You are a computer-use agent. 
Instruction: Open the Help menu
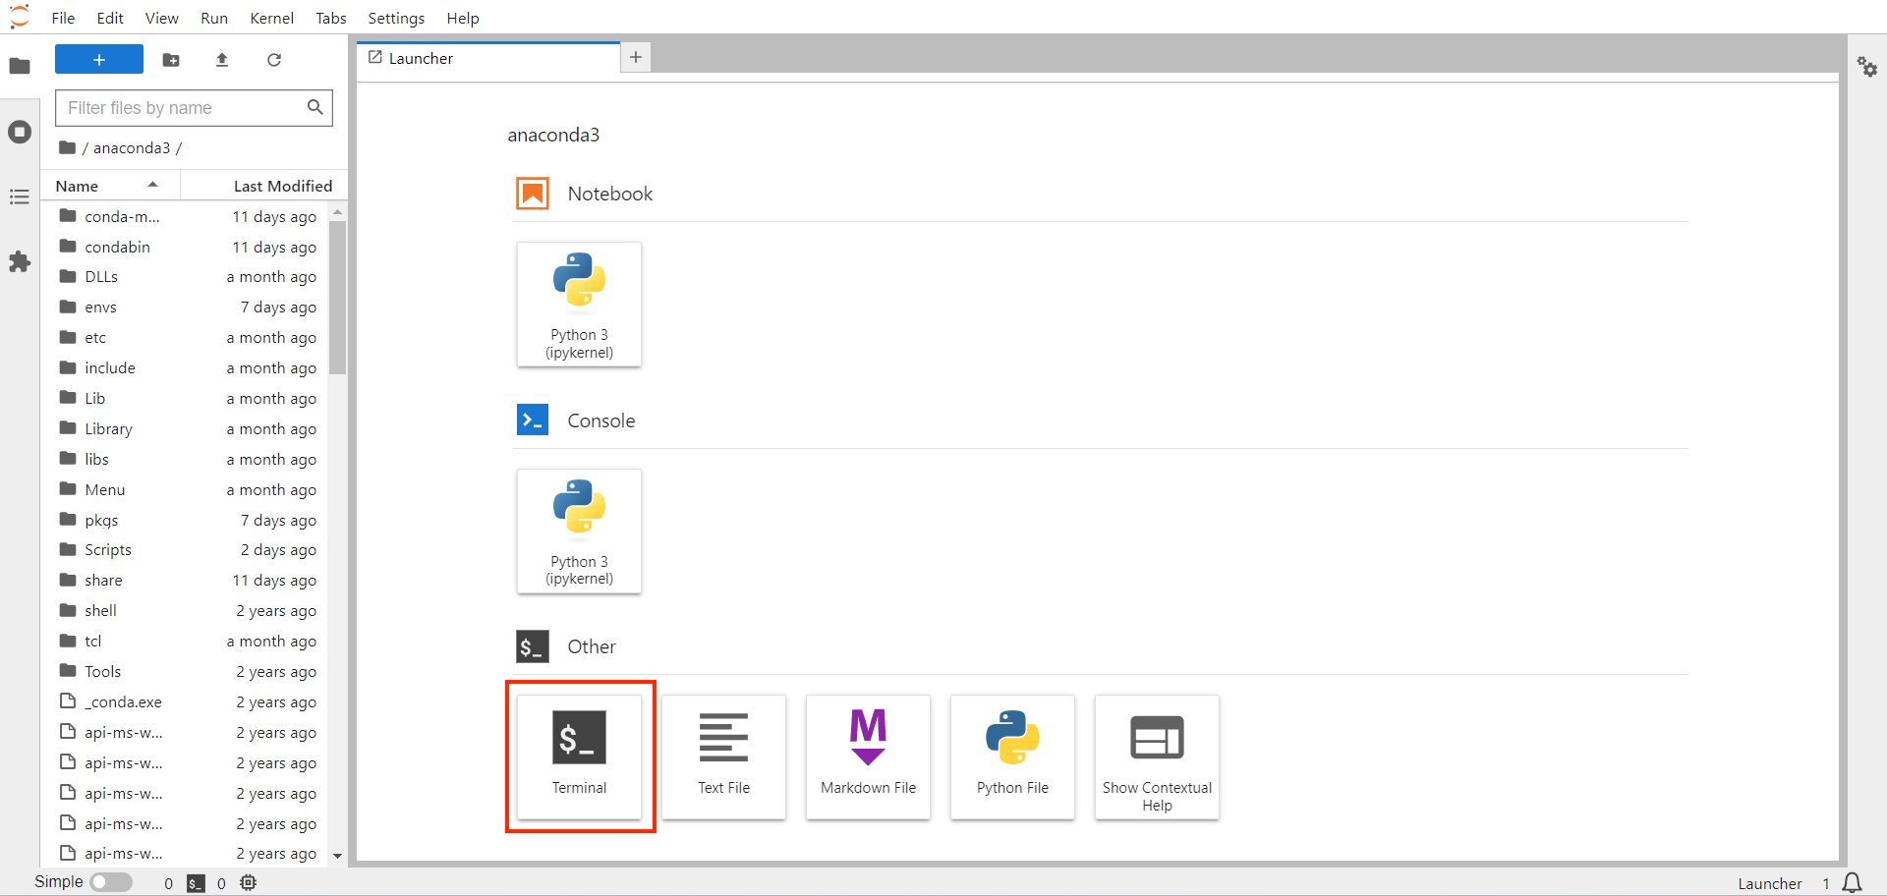pyautogui.click(x=463, y=18)
